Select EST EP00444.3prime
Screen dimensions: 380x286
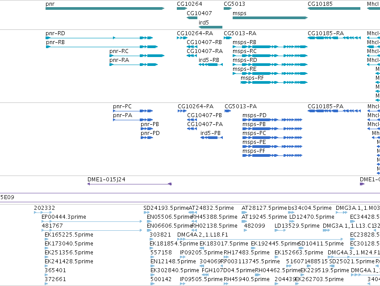point(92,221)
